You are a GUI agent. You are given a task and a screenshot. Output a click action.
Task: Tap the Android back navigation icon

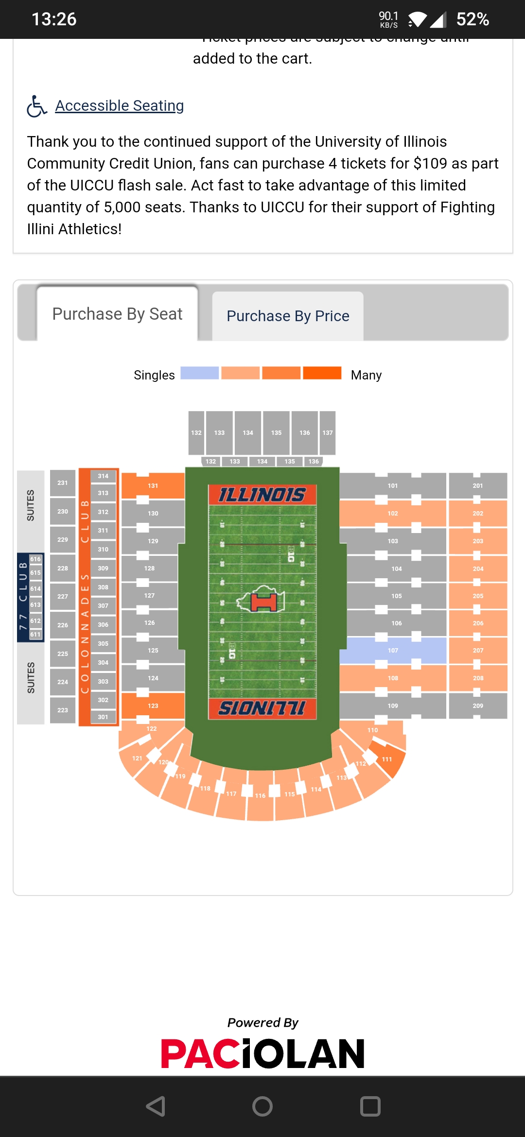coord(156,1106)
